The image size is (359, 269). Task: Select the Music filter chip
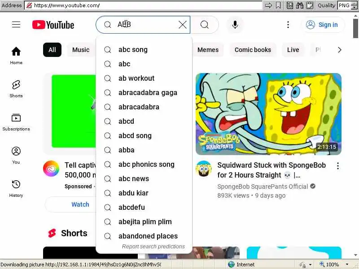(x=81, y=50)
